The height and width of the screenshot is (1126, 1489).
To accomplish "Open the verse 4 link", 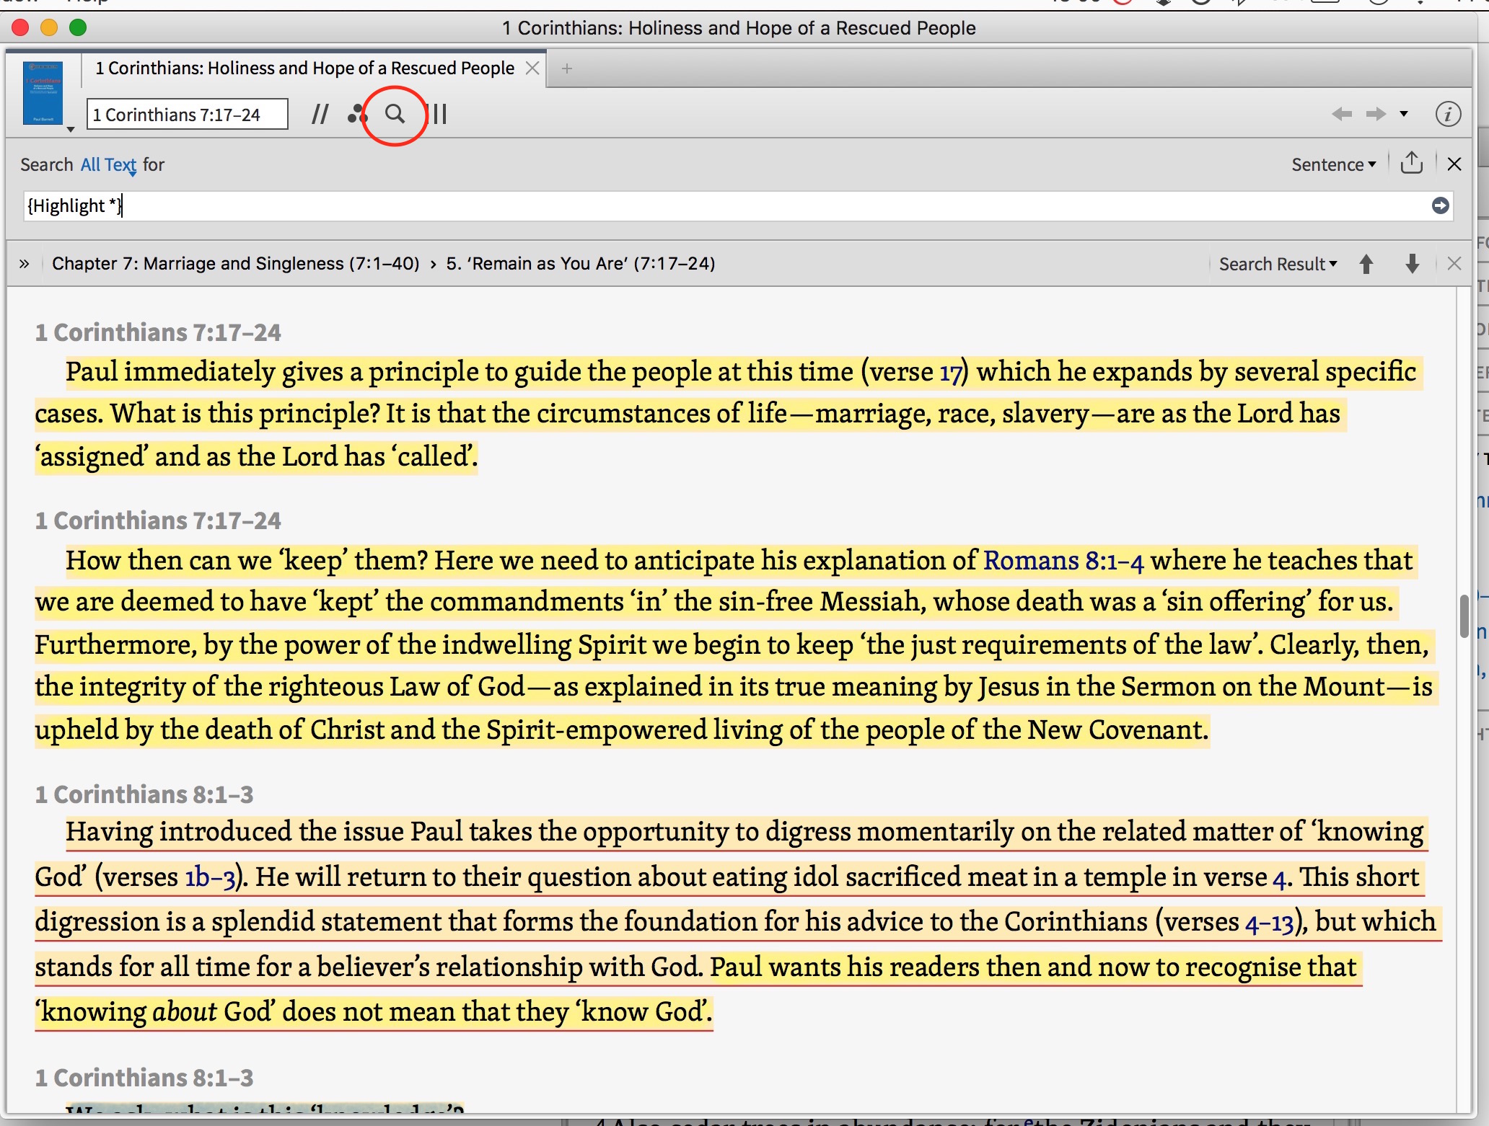I will coord(1279,878).
